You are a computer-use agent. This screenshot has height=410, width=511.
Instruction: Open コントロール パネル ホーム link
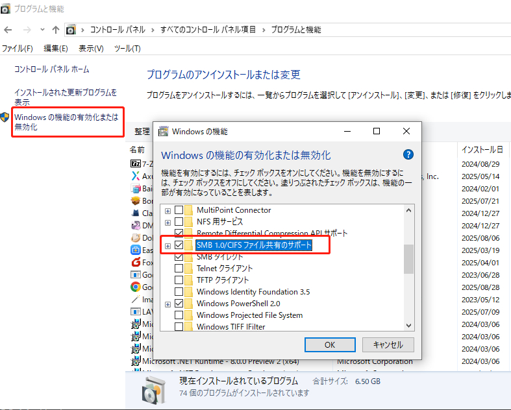click(51, 69)
